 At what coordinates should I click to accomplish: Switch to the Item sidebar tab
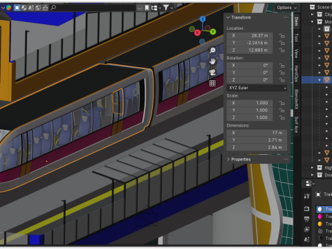[297, 21]
